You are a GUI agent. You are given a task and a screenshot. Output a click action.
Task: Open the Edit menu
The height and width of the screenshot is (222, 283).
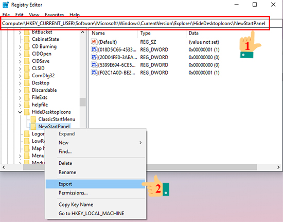coord(20,15)
